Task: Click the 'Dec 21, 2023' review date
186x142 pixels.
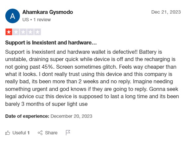Action: point(166,12)
